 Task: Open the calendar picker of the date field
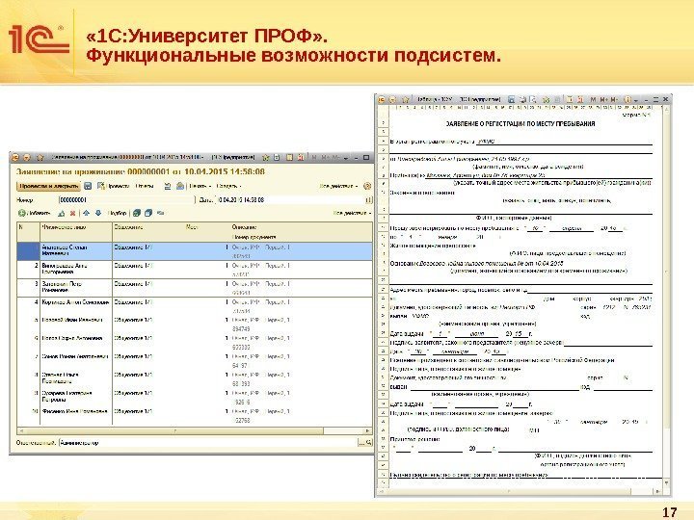(368, 200)
